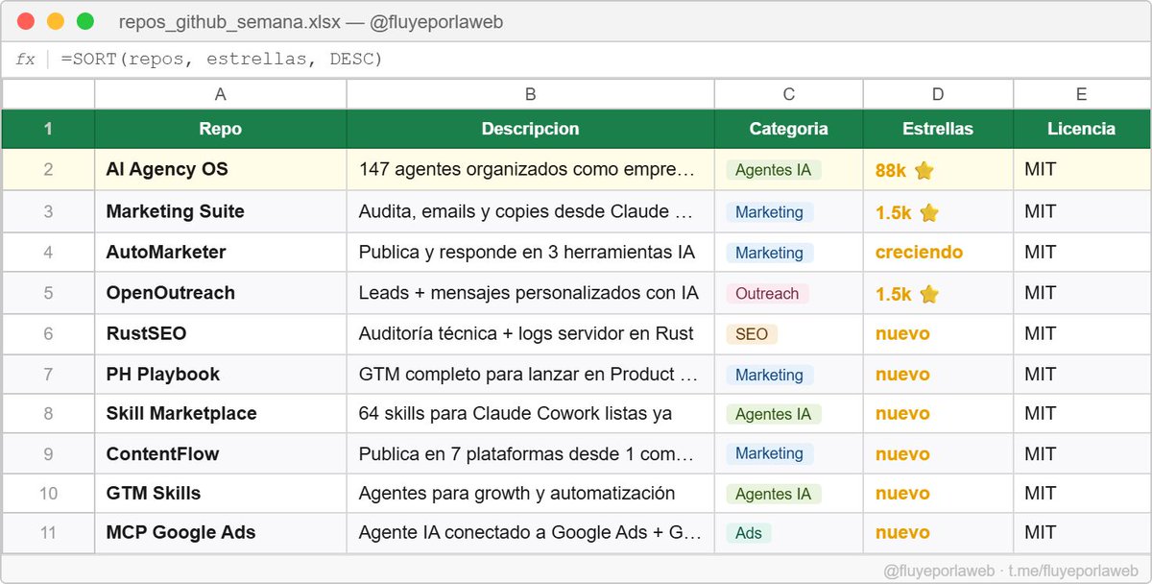1152x584 pixels.
Task: Click the red close window button
Action: (x=26, y=21)
